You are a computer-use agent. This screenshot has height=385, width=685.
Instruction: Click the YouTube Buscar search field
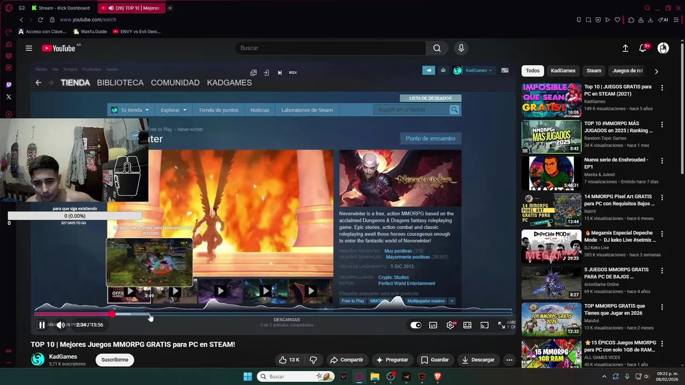[x=330, y=48]
